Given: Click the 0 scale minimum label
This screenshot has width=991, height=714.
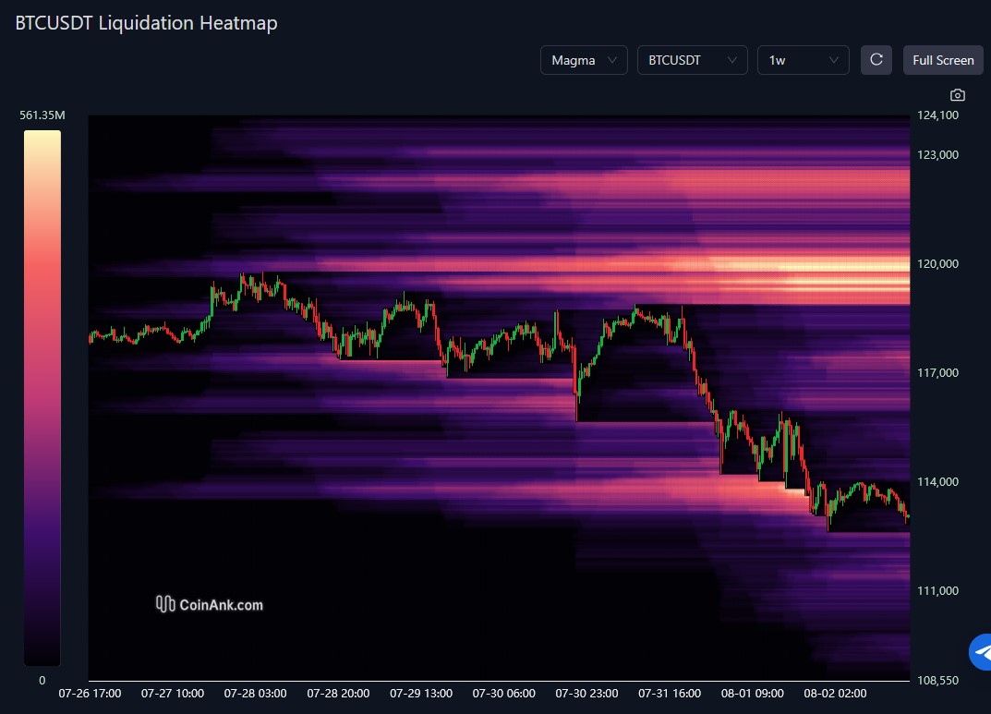Looking at the screenshot, I should [x=42, y=681].
